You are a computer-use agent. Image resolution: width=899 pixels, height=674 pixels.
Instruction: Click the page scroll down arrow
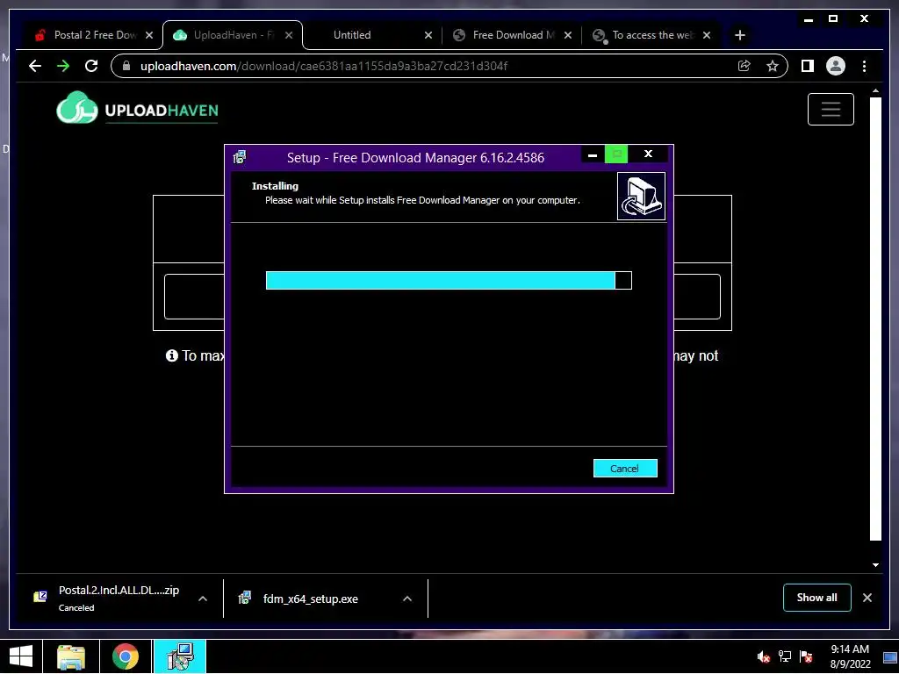[875, 565]
